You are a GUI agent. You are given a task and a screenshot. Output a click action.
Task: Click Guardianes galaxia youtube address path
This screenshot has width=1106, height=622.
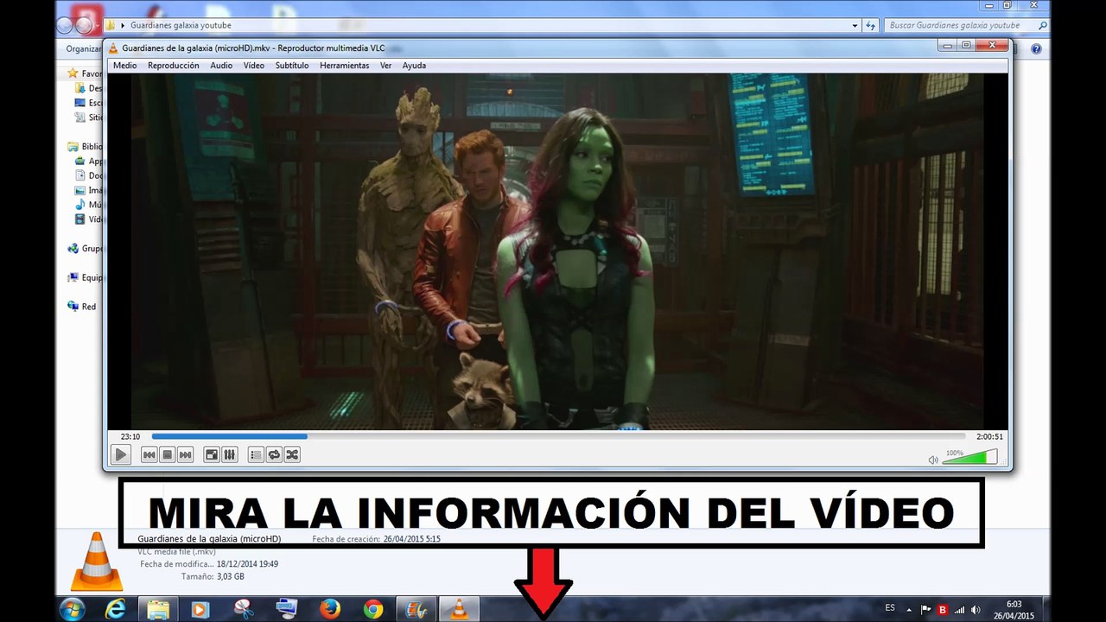click(x=181, y=26)
